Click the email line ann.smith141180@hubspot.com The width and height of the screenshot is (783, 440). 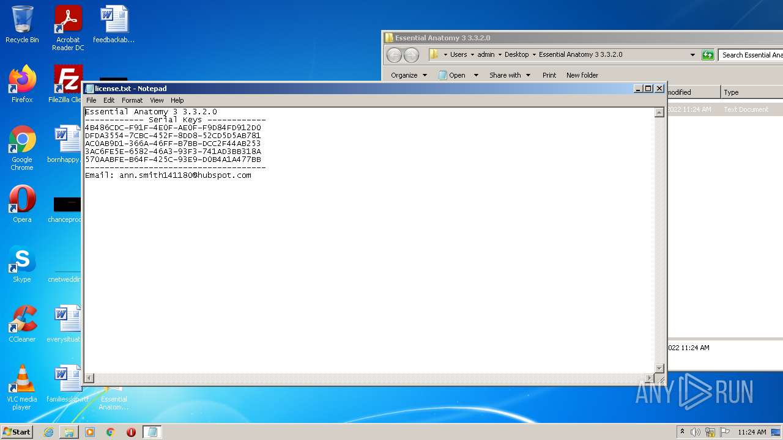168,175
